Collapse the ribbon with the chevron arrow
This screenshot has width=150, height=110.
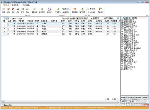click(x=147, y=15)
